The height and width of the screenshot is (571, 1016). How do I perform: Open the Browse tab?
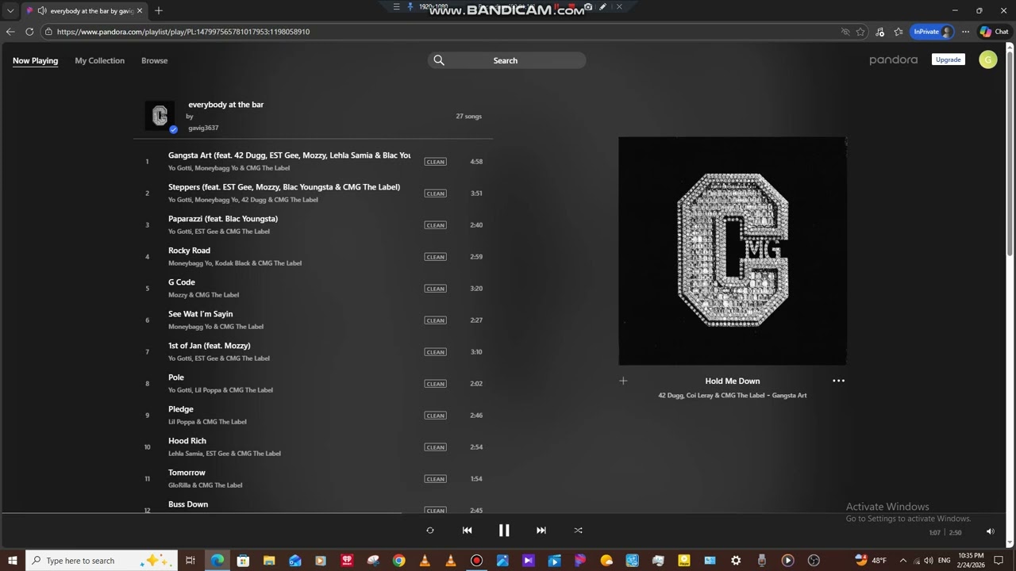[155, 61]
